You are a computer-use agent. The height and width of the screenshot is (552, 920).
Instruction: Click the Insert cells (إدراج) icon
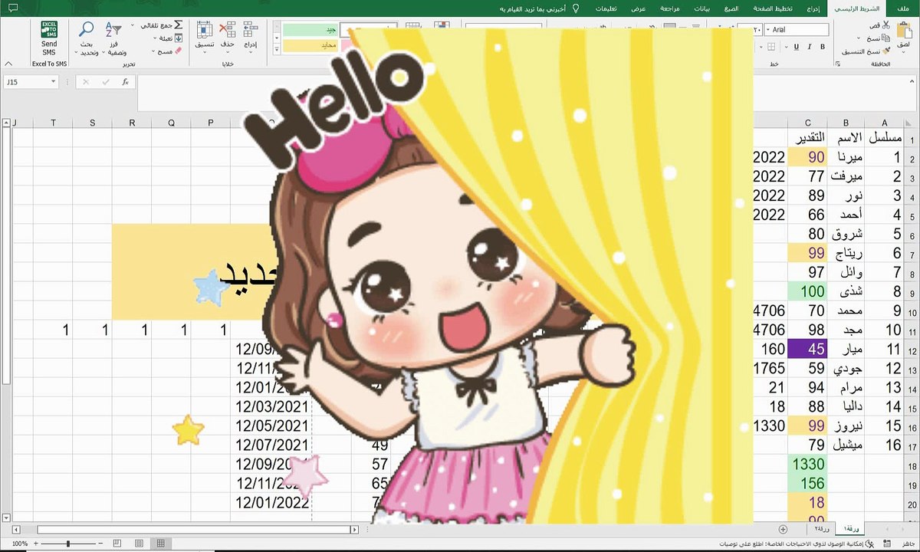pyautogui.click(x=250, y=29)
